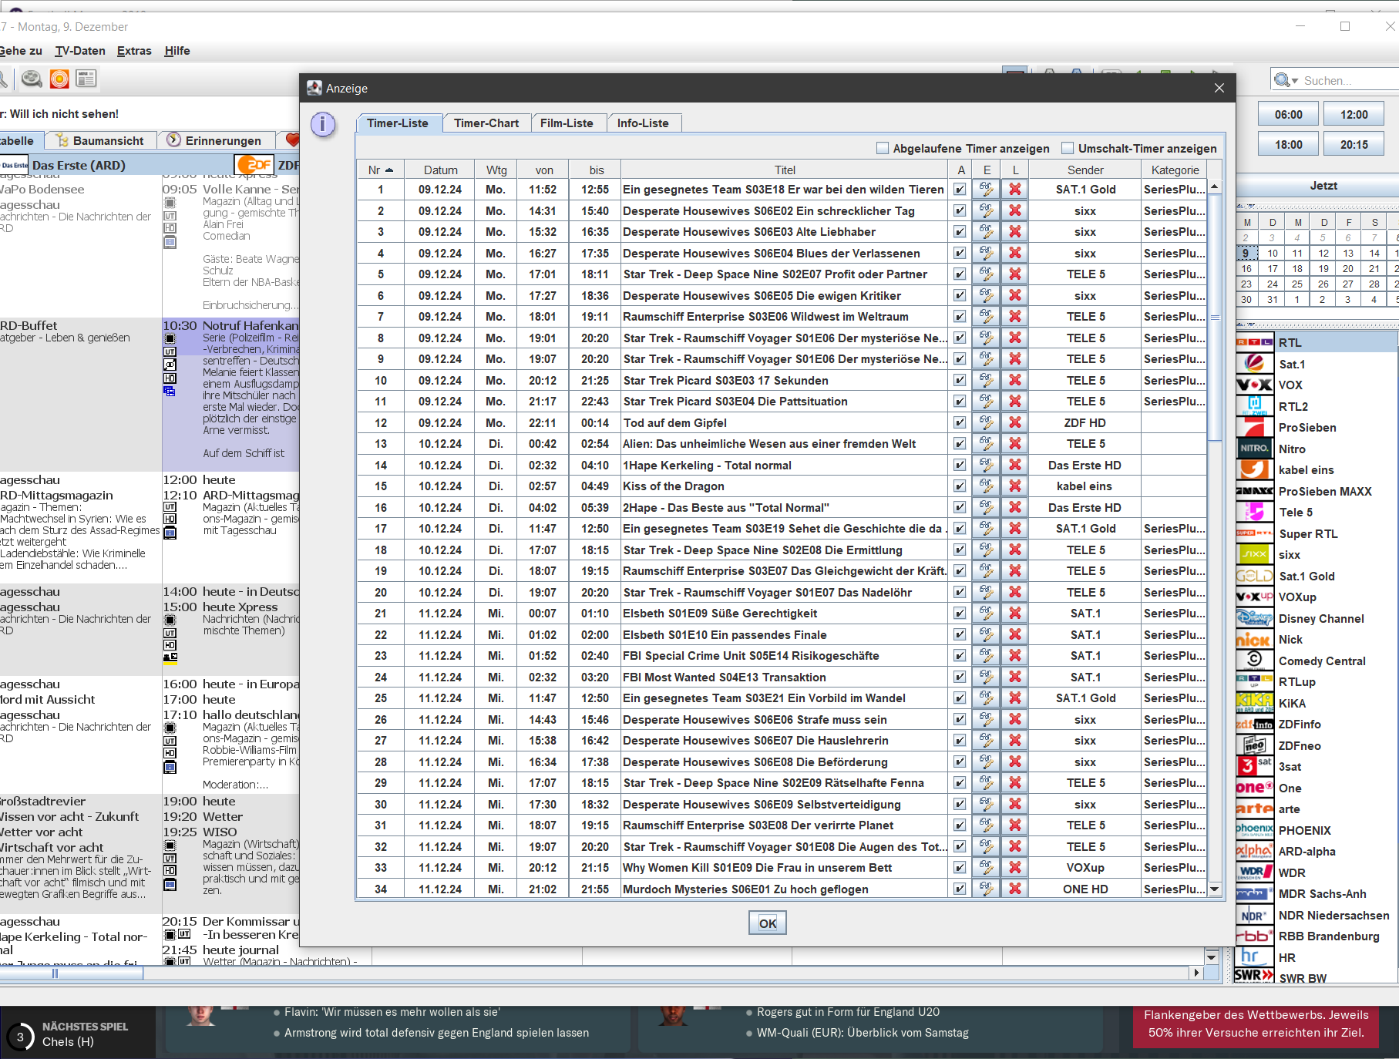This screenshot has width=1399, height=1059.
Task: Enable Abgelaufene Timer anzeigen checkbox
Action: (883, 148)
